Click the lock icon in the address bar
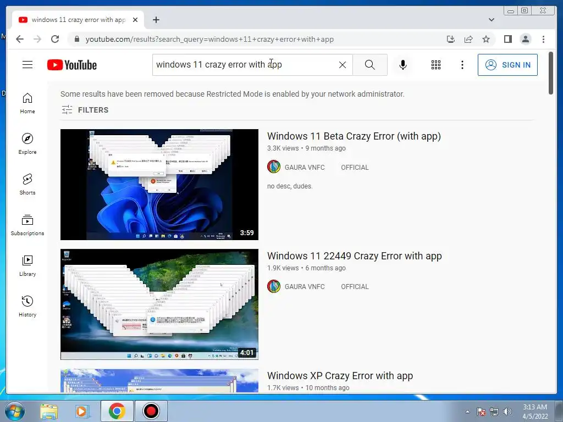Screen dimensions: 563x422 coord(76,39)
